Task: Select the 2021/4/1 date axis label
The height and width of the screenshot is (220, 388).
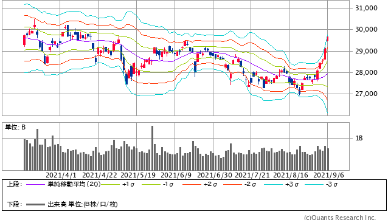Action: (61, 175)
